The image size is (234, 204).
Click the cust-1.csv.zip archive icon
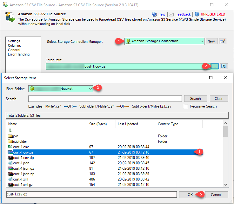tap(10, 158)
